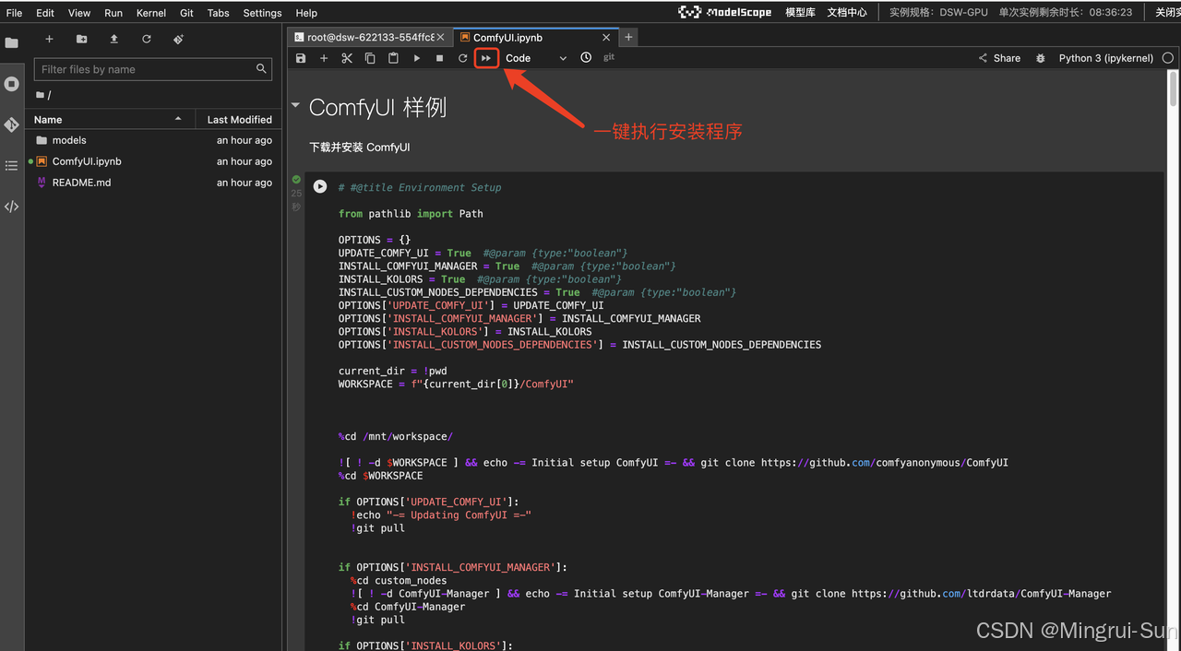Sort files by Last Modified column

point(239,119)
